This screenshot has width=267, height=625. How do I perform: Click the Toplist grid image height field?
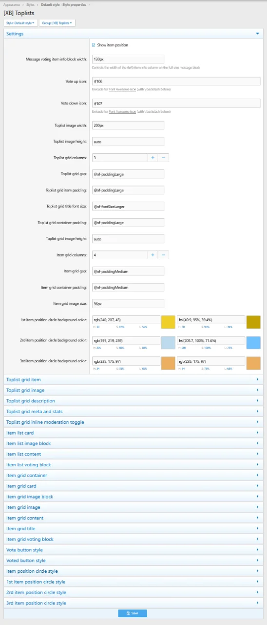[128, 239]
